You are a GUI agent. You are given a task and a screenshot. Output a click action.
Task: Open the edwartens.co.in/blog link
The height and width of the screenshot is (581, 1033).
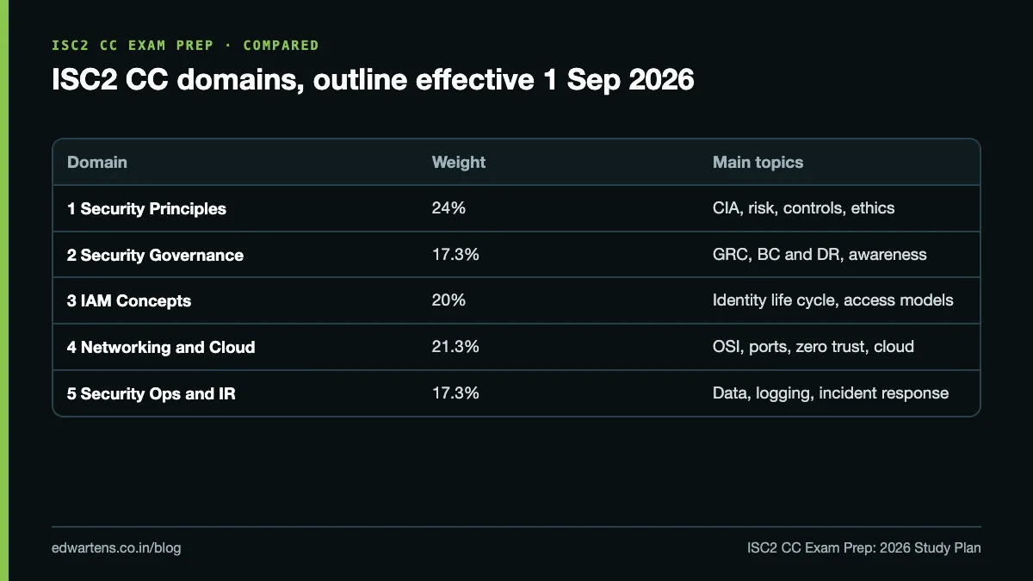coord(116,548)
